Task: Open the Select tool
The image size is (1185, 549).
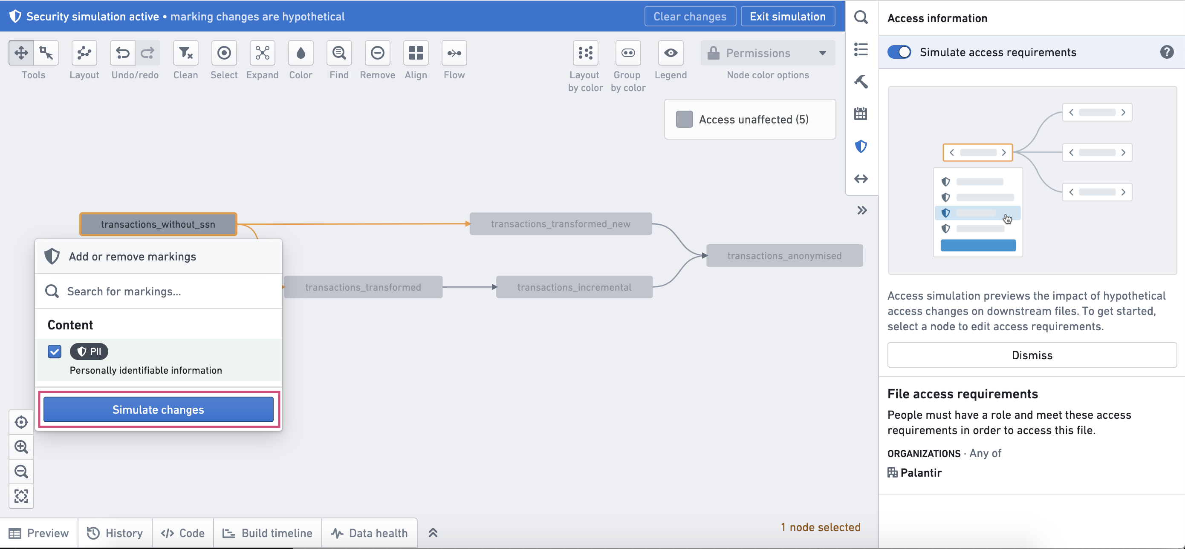Action: (224, 53)
